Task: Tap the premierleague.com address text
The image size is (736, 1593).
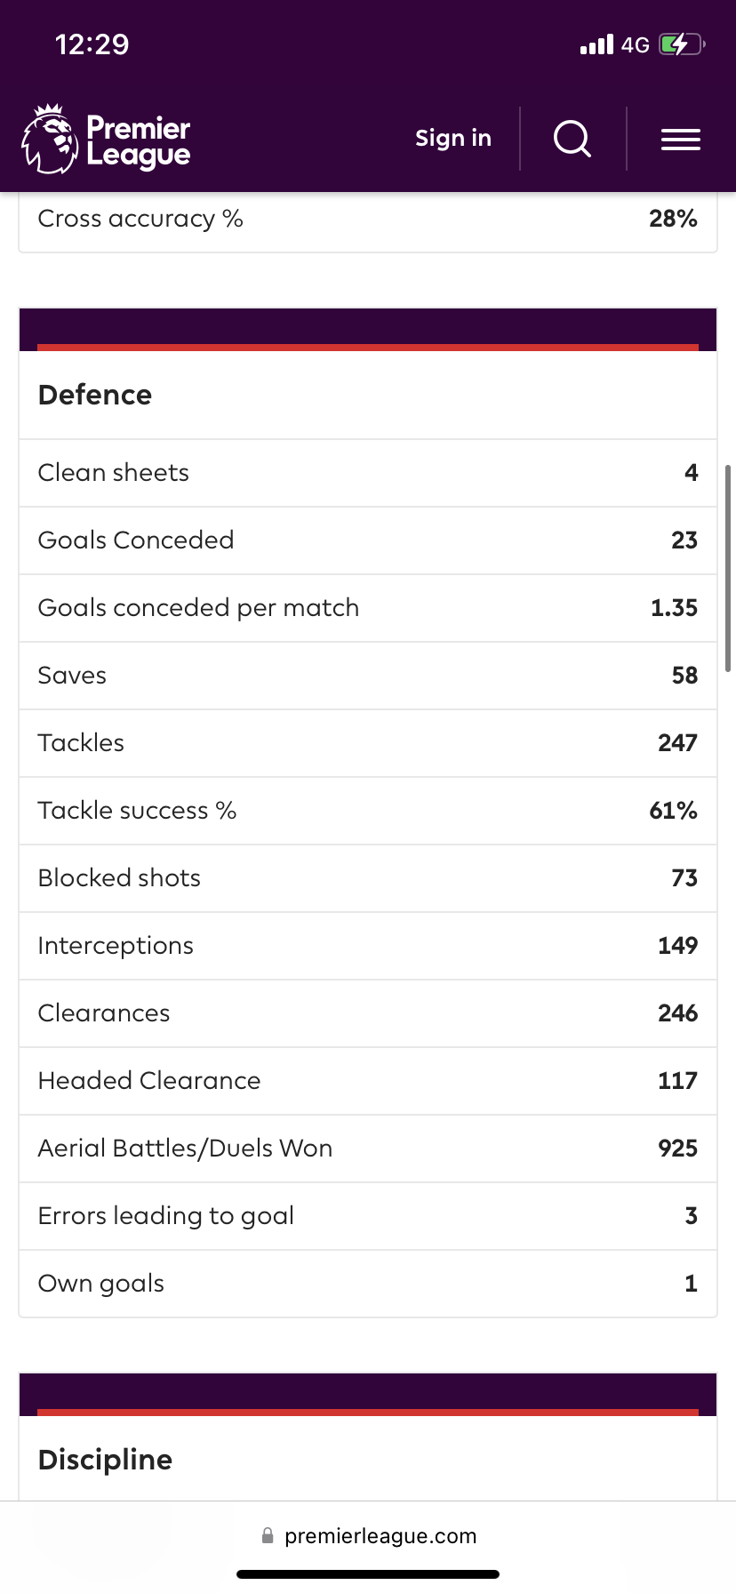Action: tap(380, 1536)
